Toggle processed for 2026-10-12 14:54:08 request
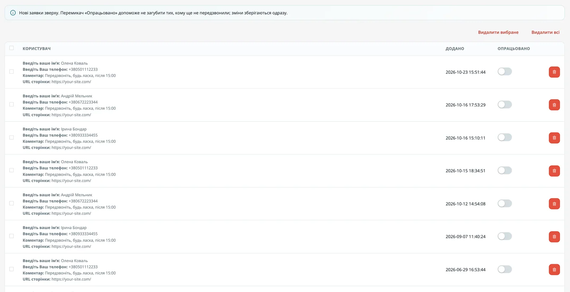The height and width of the screenshot is (292, 570). (505, 203)
